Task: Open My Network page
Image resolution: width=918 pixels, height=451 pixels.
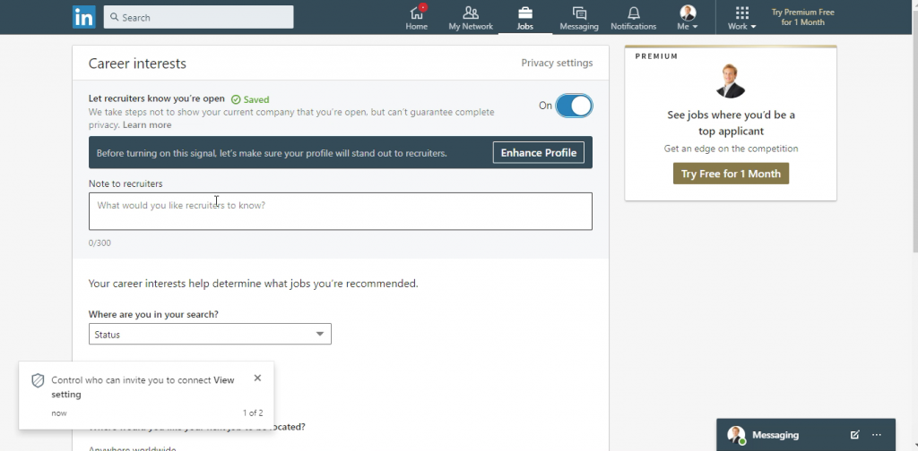Action: pyautogui.click(x=470, y=18)
